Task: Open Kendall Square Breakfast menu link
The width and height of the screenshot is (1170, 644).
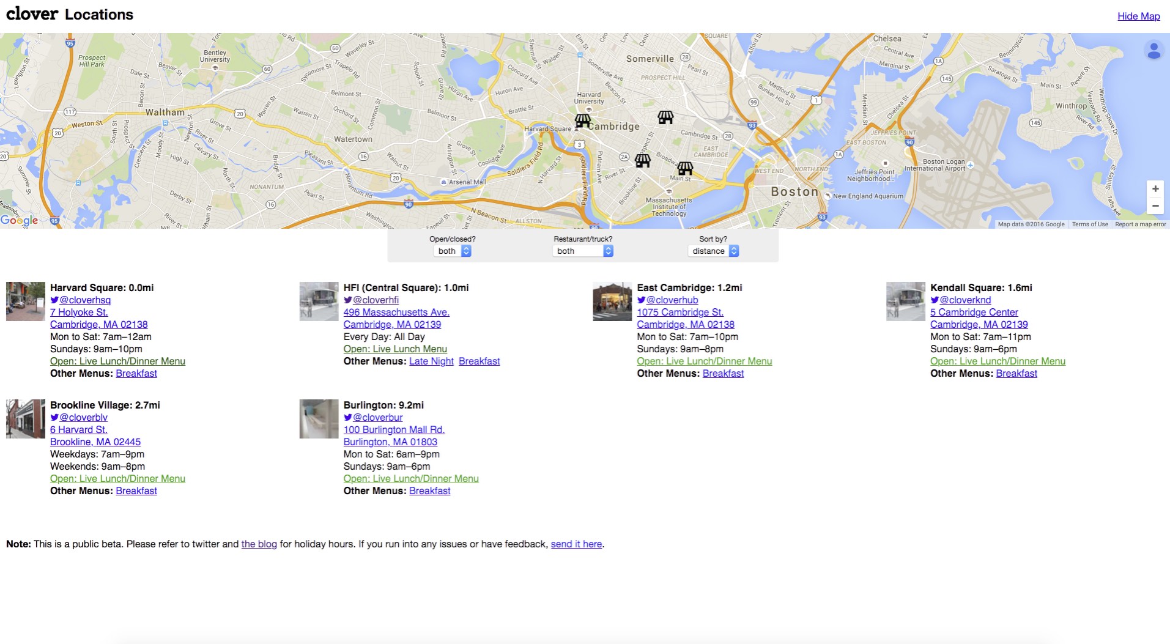Action: pyautogui.click(x=1016, y=373)
